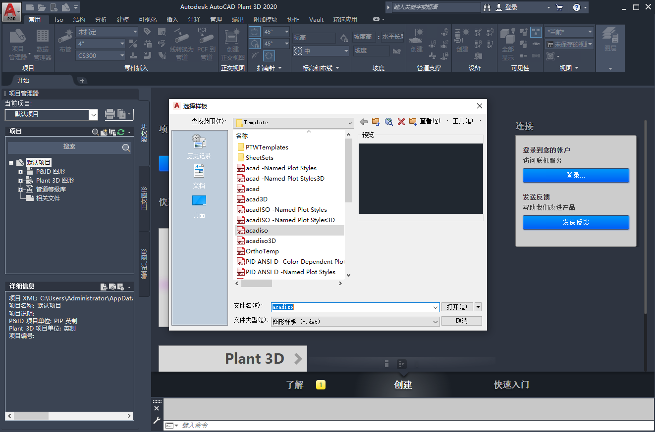Select the acadiso3D template in the file list
Viewport: 655px width, 432px height.
(260, 240)
